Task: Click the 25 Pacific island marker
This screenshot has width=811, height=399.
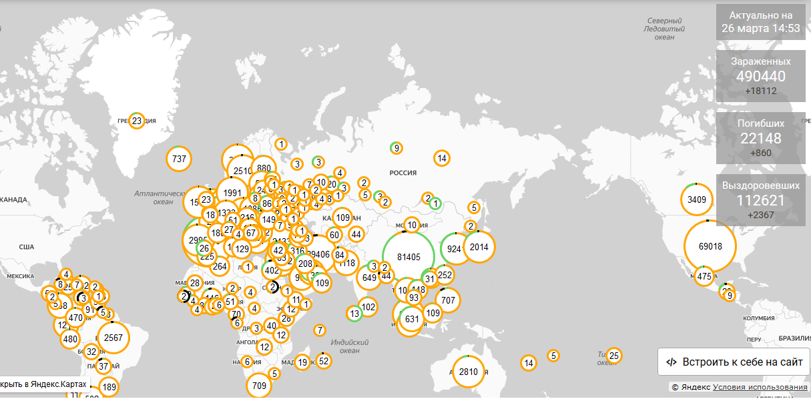Action: [x=614, y=356]
